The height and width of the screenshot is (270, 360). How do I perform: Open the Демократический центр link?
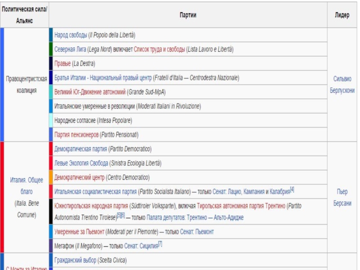(80, 177)
